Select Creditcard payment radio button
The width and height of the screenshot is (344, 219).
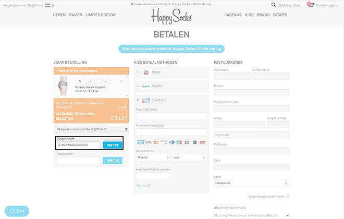coord(138,100)
